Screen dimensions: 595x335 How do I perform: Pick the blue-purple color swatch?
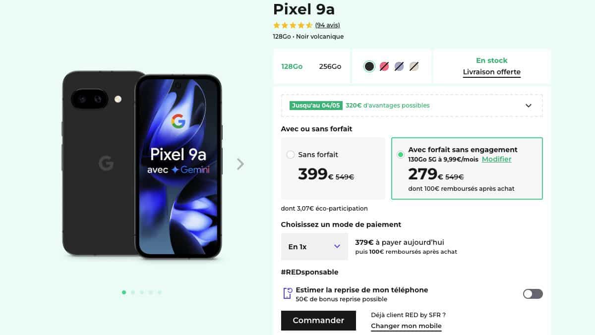[399, 66]
